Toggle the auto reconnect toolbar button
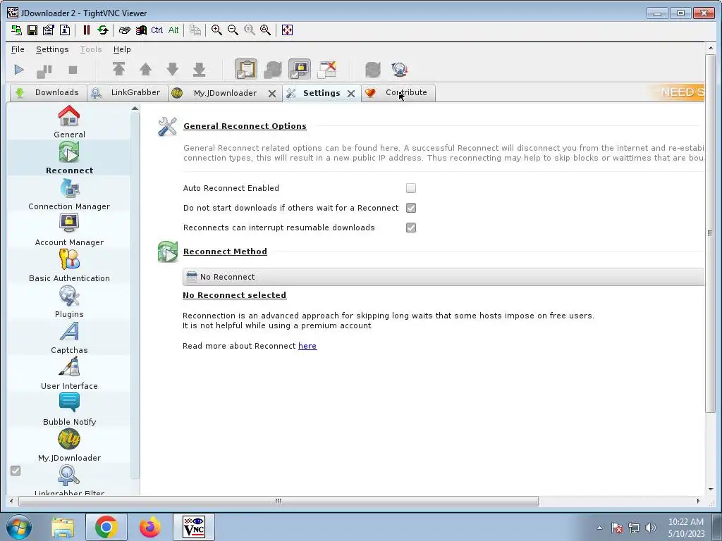The height and width of the screenshot is (541, 722). pos(273,70)
